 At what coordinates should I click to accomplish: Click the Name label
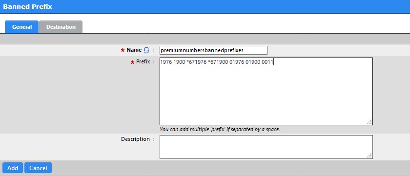[x=134, y=50]
